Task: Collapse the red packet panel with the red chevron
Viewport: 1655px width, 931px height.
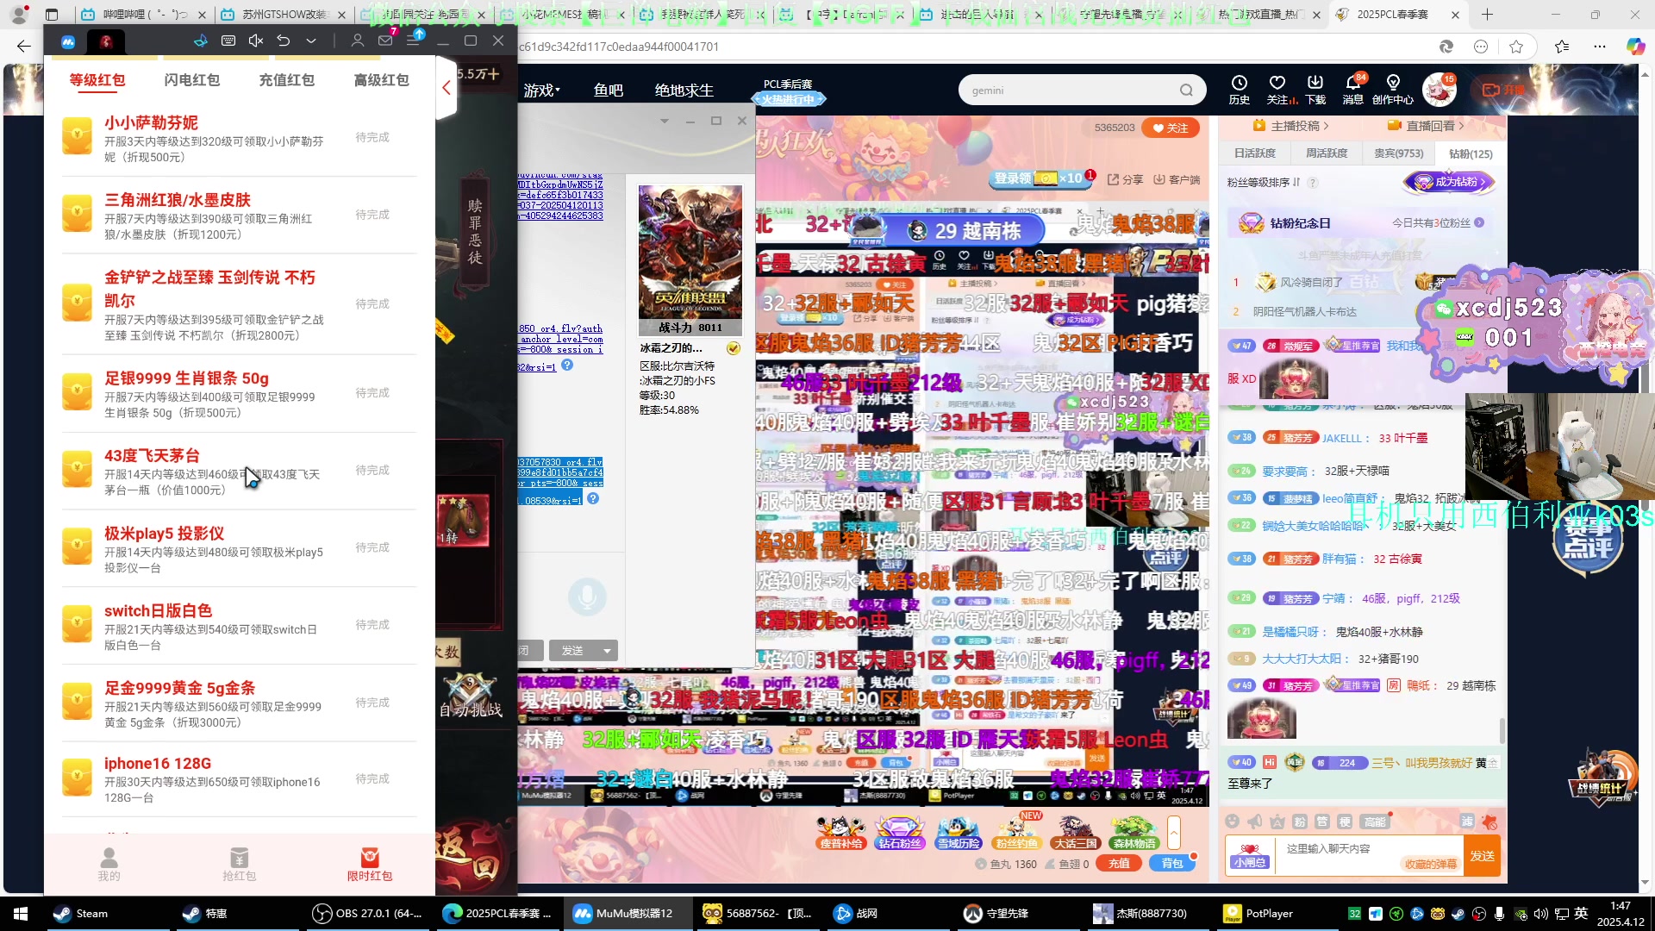Action: pos(447,88)
